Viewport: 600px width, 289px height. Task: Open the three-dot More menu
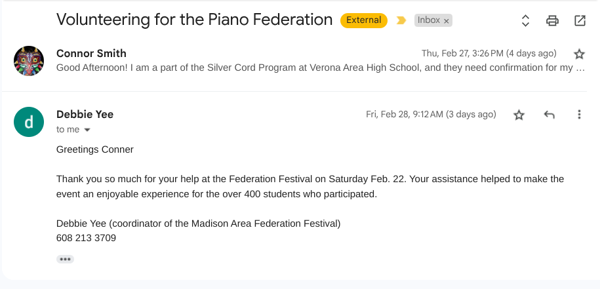coord(579,115)
